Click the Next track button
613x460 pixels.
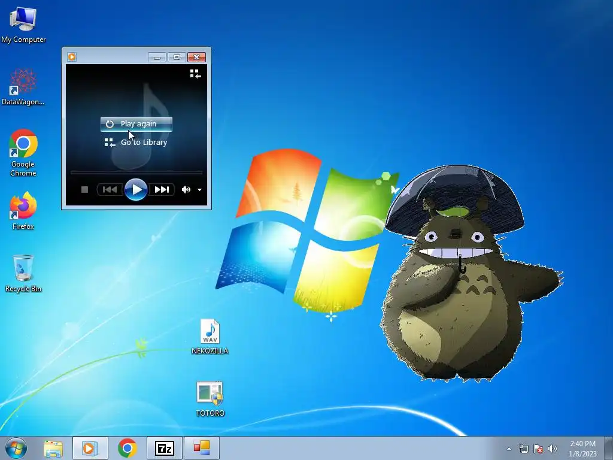pos(162,190)
